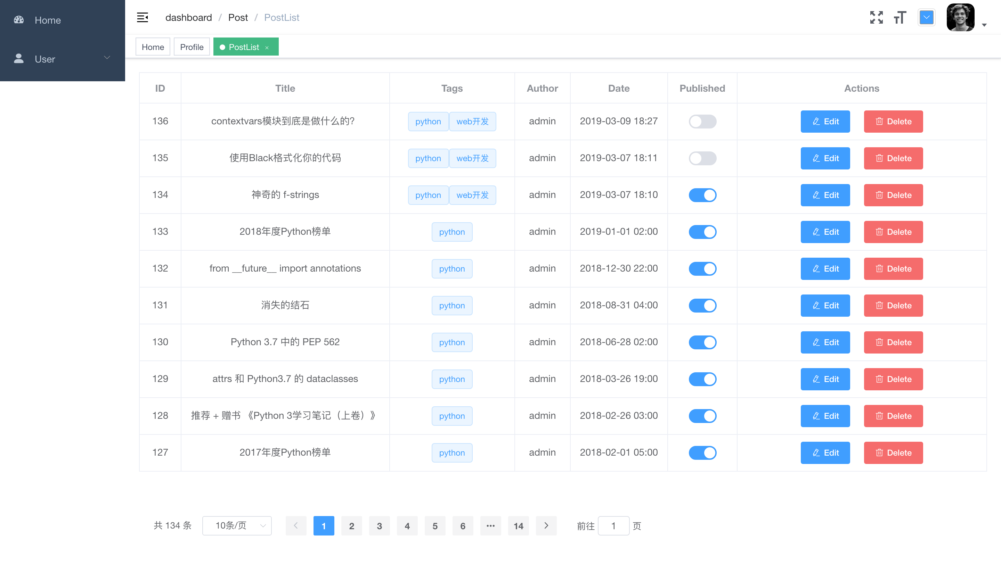Click the fullscreen toggle icon
The width and height of the screenshot is (1001, 573).
(x=876, y=17)
